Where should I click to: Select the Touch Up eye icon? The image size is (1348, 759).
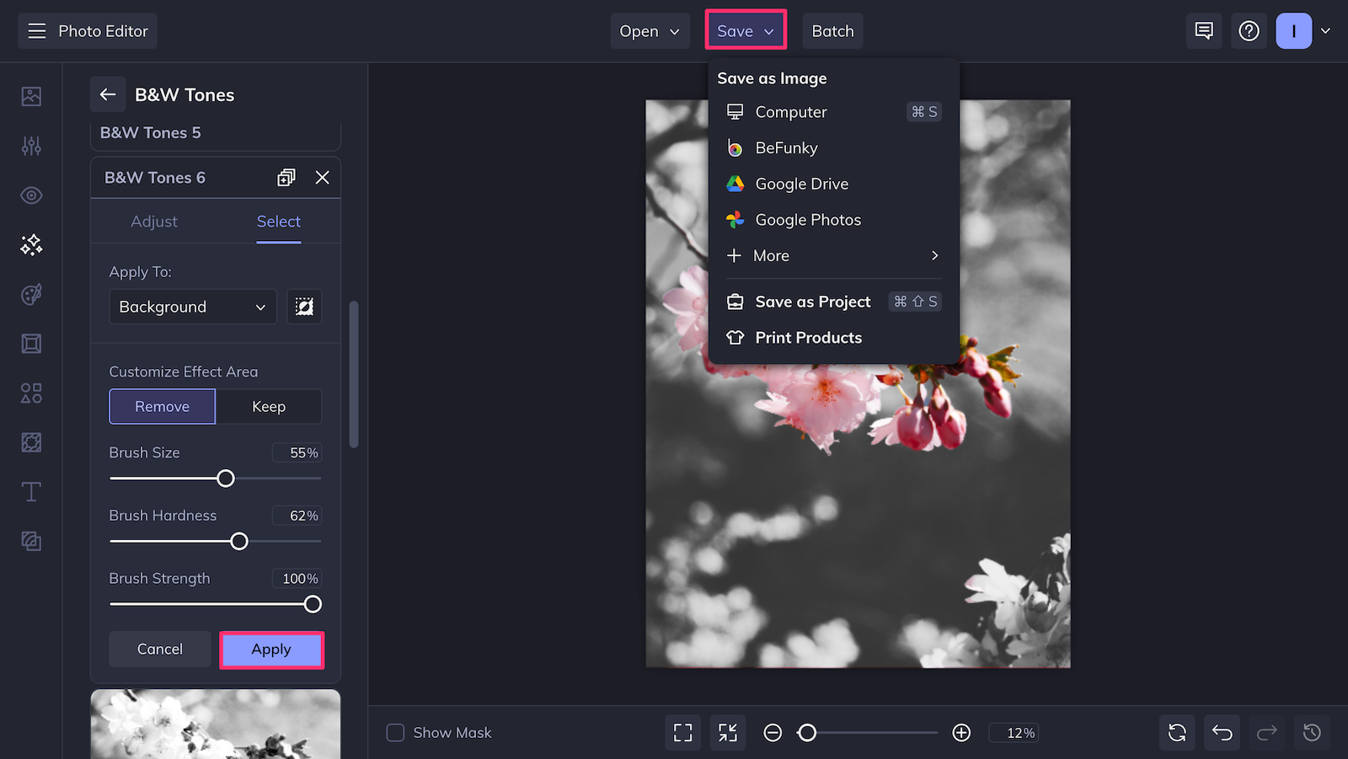tap(31, 195)
